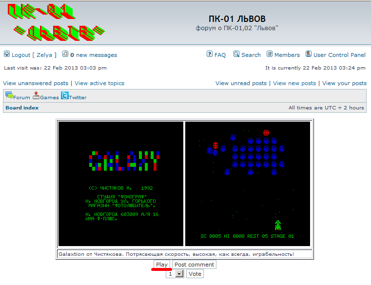Image resolution: width=371 pixels, height=285 pixels.
Task: Click the Forum speech bubbles icon
Action: pos(9,95)
